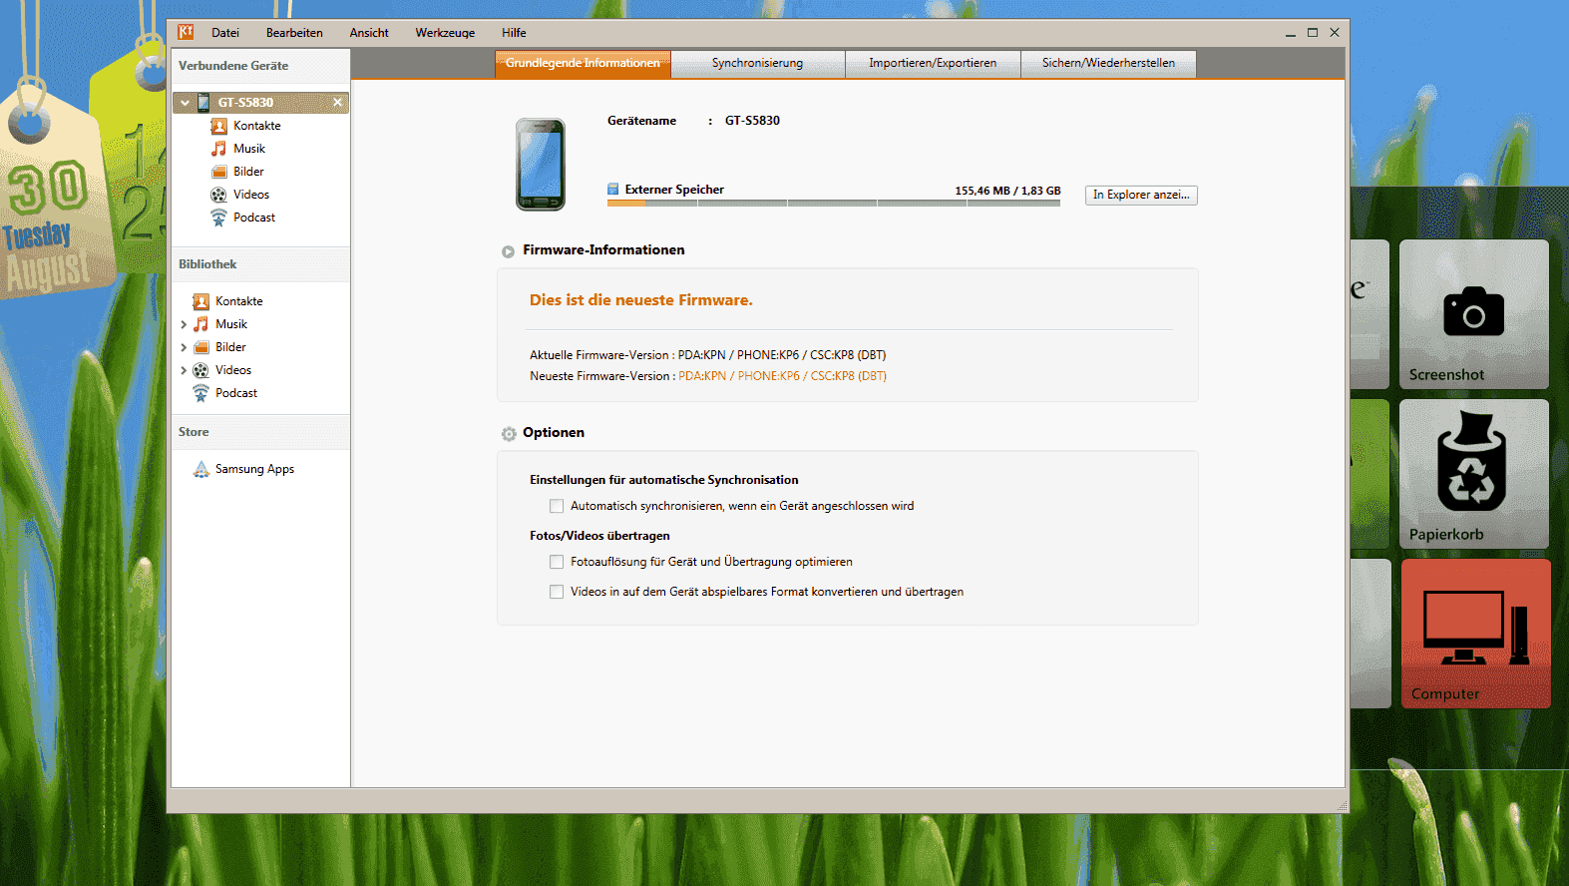This screenshot has width=1569, height=886.
Task: Open the Computer desktop tile
Action: tap(1475, 634)
